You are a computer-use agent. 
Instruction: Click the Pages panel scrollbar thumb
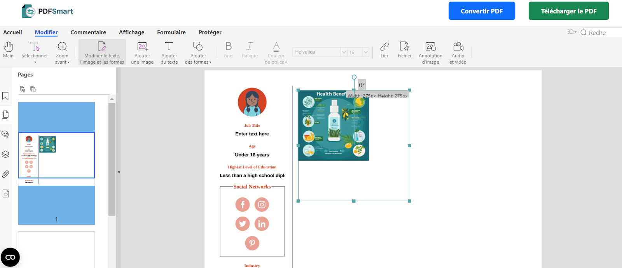pos(112,159)
